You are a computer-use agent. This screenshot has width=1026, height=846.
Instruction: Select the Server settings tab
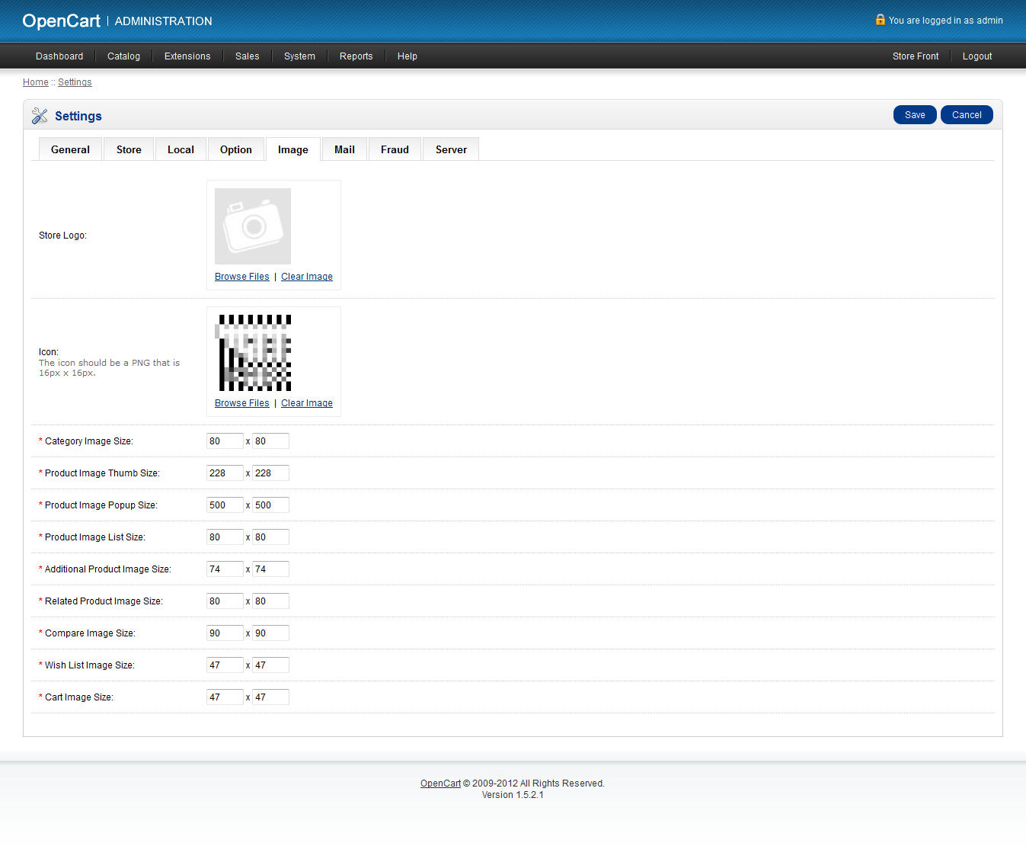coord(451,150)
